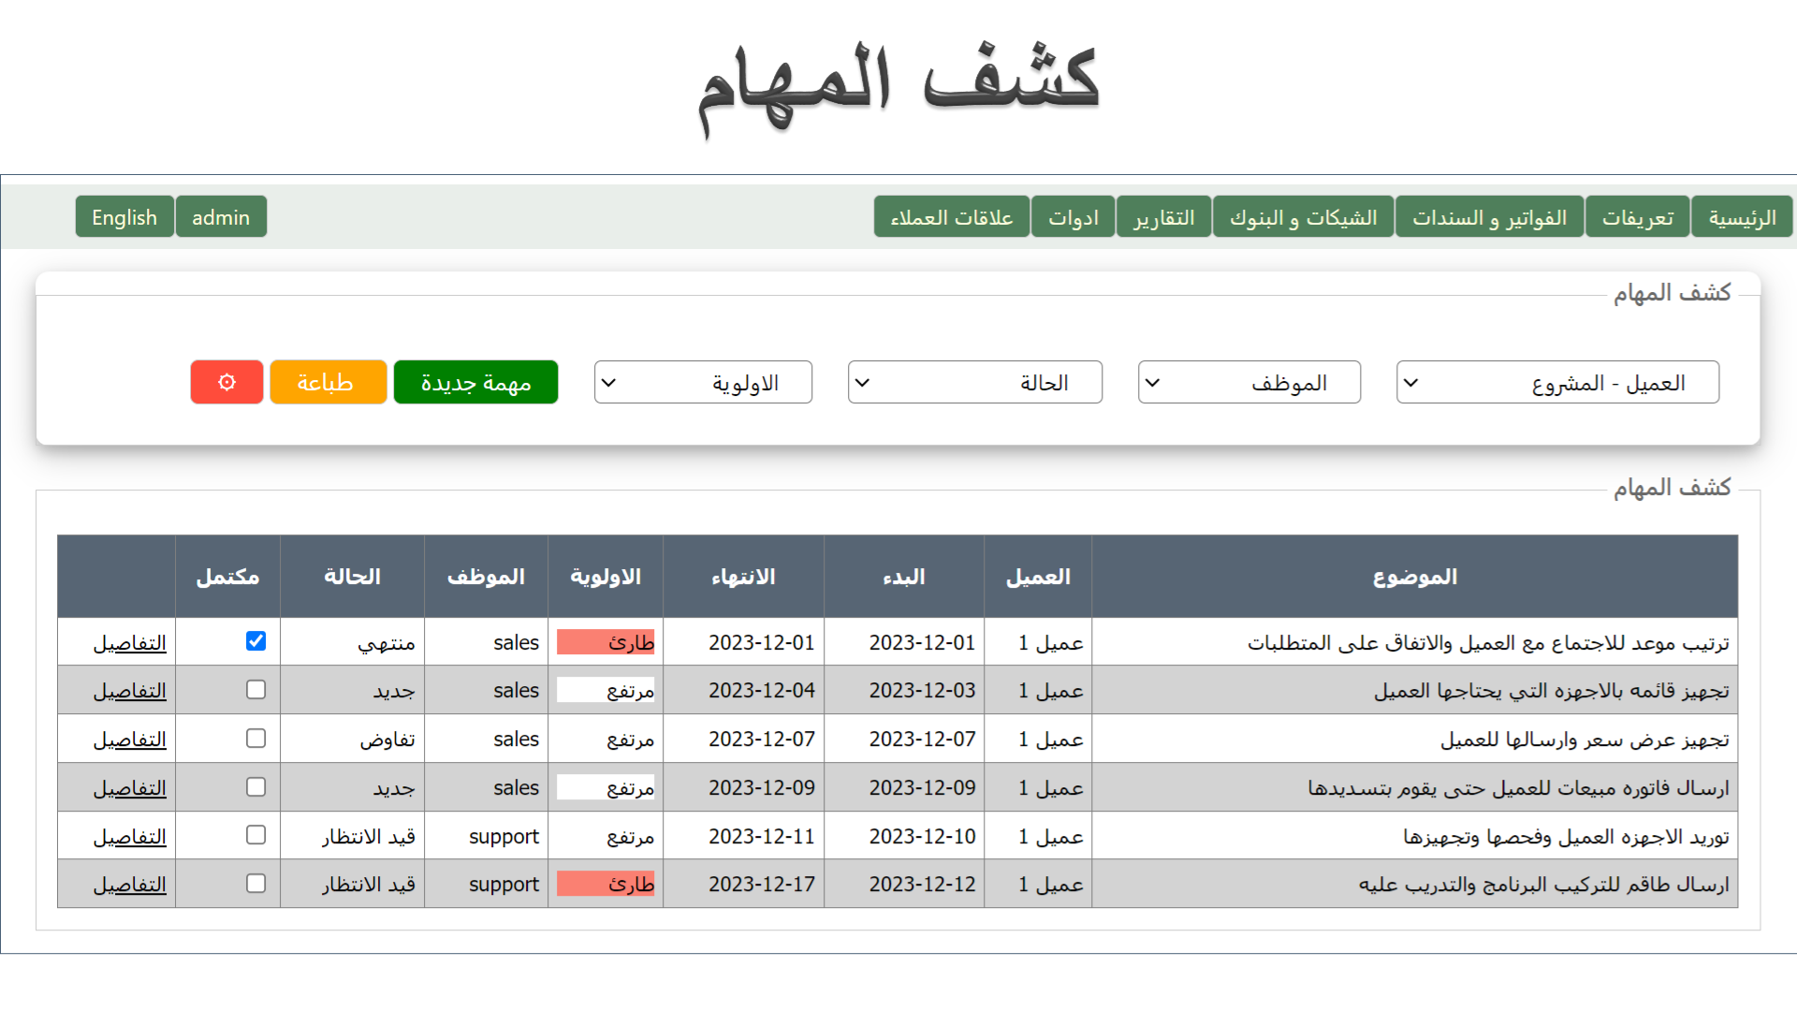1797x1011 pixels.
Task: Click the green مهمة جديدة button
Action: click(475, 382)
